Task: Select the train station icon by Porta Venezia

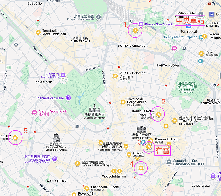Action: pyautogui.click(x=214, y=85)
